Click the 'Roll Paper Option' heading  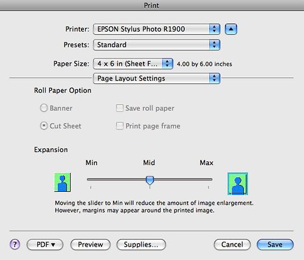63,91
